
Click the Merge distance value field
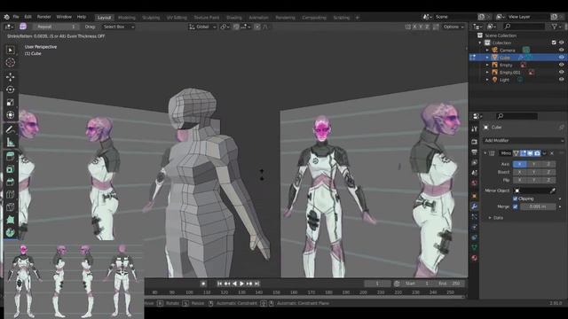coord(538,206)
